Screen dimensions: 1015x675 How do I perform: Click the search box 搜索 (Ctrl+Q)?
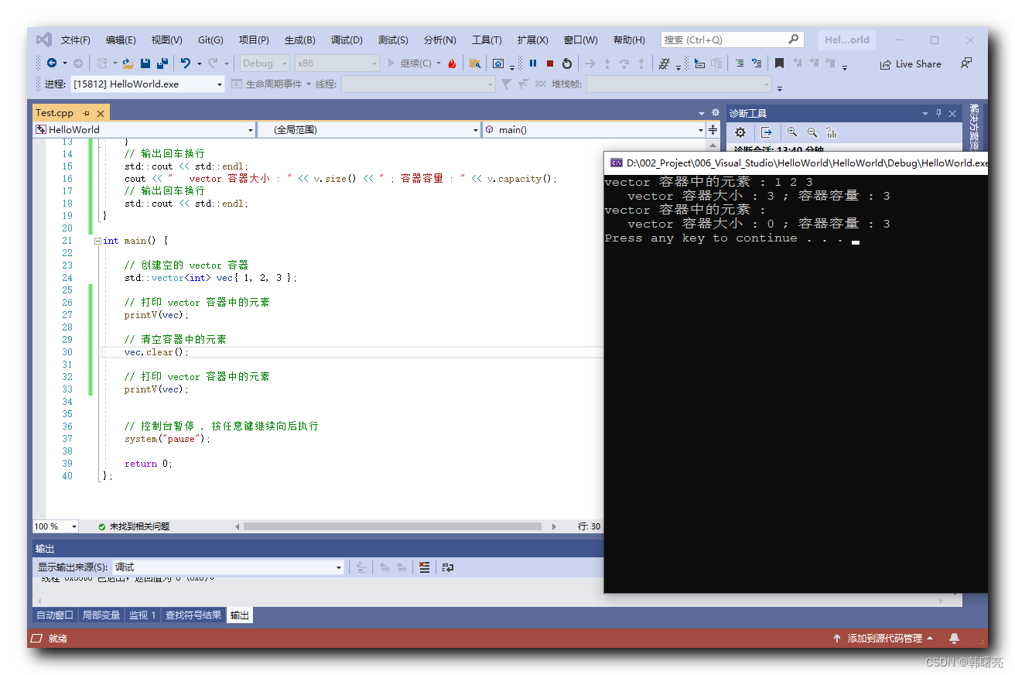coord(732,39)
